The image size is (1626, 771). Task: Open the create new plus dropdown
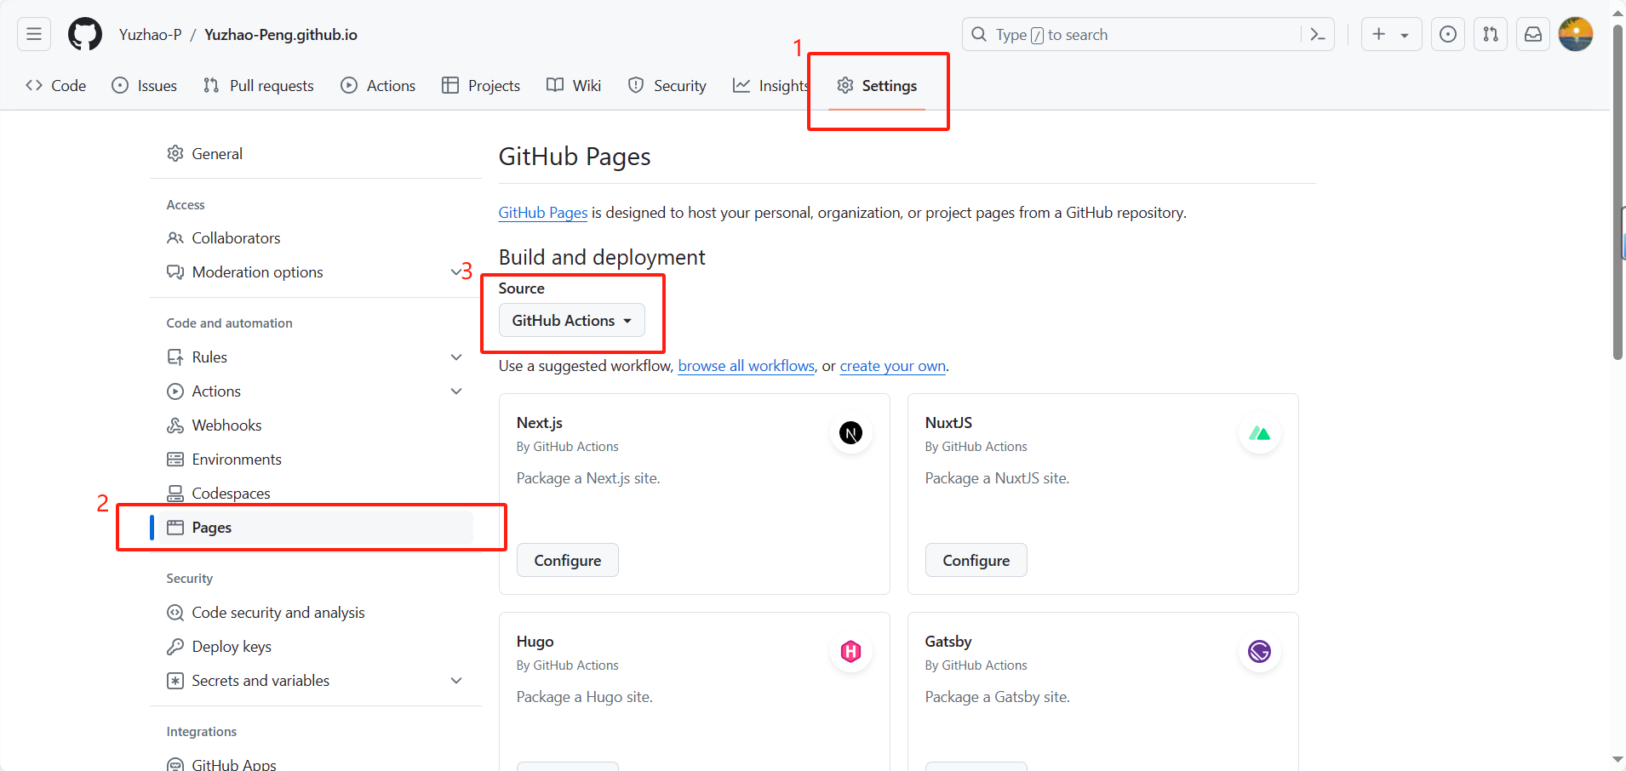[x=1391, y=34]
